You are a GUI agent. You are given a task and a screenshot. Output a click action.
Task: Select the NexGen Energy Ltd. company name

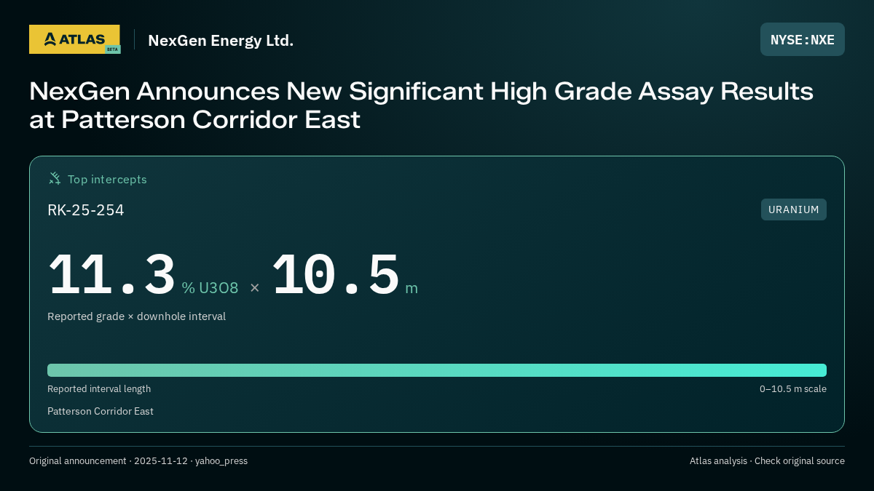point(221,40)
